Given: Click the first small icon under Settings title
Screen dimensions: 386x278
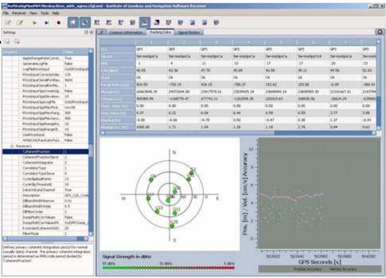Looking at the screenshot, I should pos(7,42).
